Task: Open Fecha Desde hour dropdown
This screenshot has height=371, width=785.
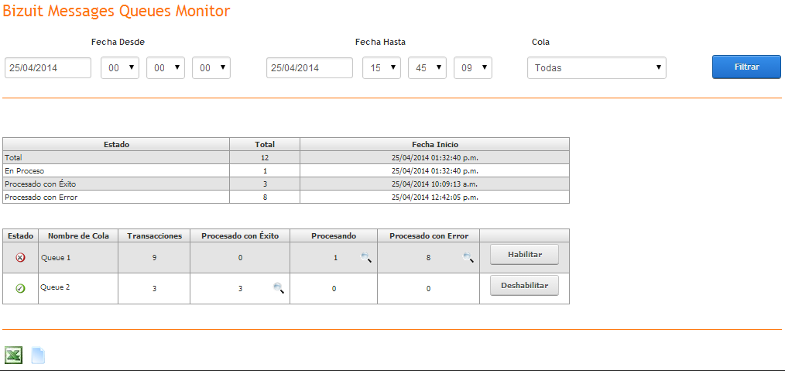Action: (120, 67)
